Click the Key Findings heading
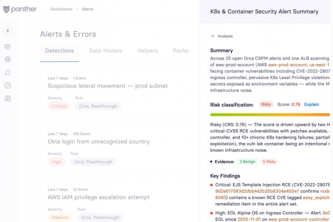This screenshot has width=333, height=222. click(225, 176)
